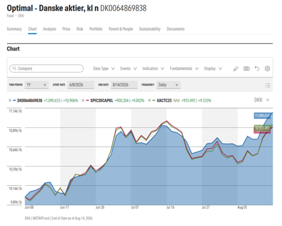Click the Aug 05 x-axis label
This screenshot has height=226, width=282.
242,208
